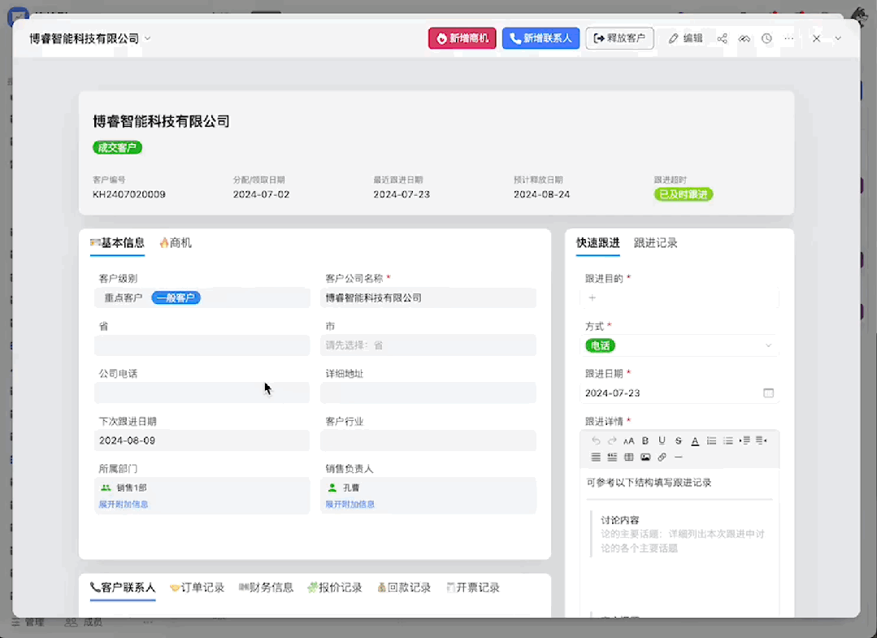Insert an image using the editor toolbar

(645, 458)
